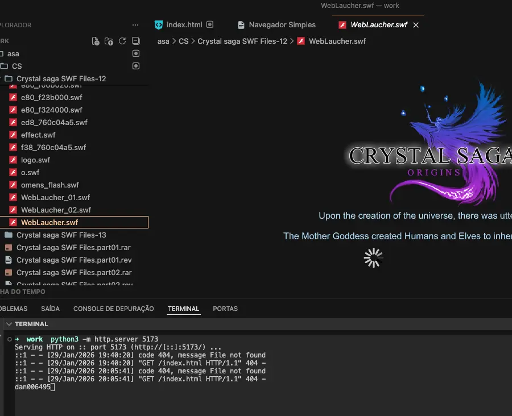512x416 pixels.
Task: Click the archive icon beside part01.rar
Action: click(9, 247)
